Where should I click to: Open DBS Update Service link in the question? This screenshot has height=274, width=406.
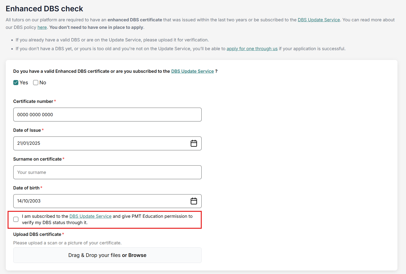(x=192, y=71)
